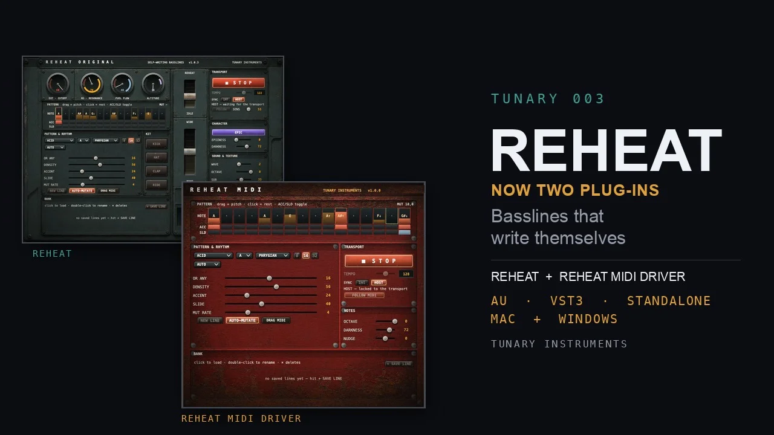Click the Darkness slider handle in Reheat MIDI Notes
This screenshot has height=435, width=774.
point(389,330)
